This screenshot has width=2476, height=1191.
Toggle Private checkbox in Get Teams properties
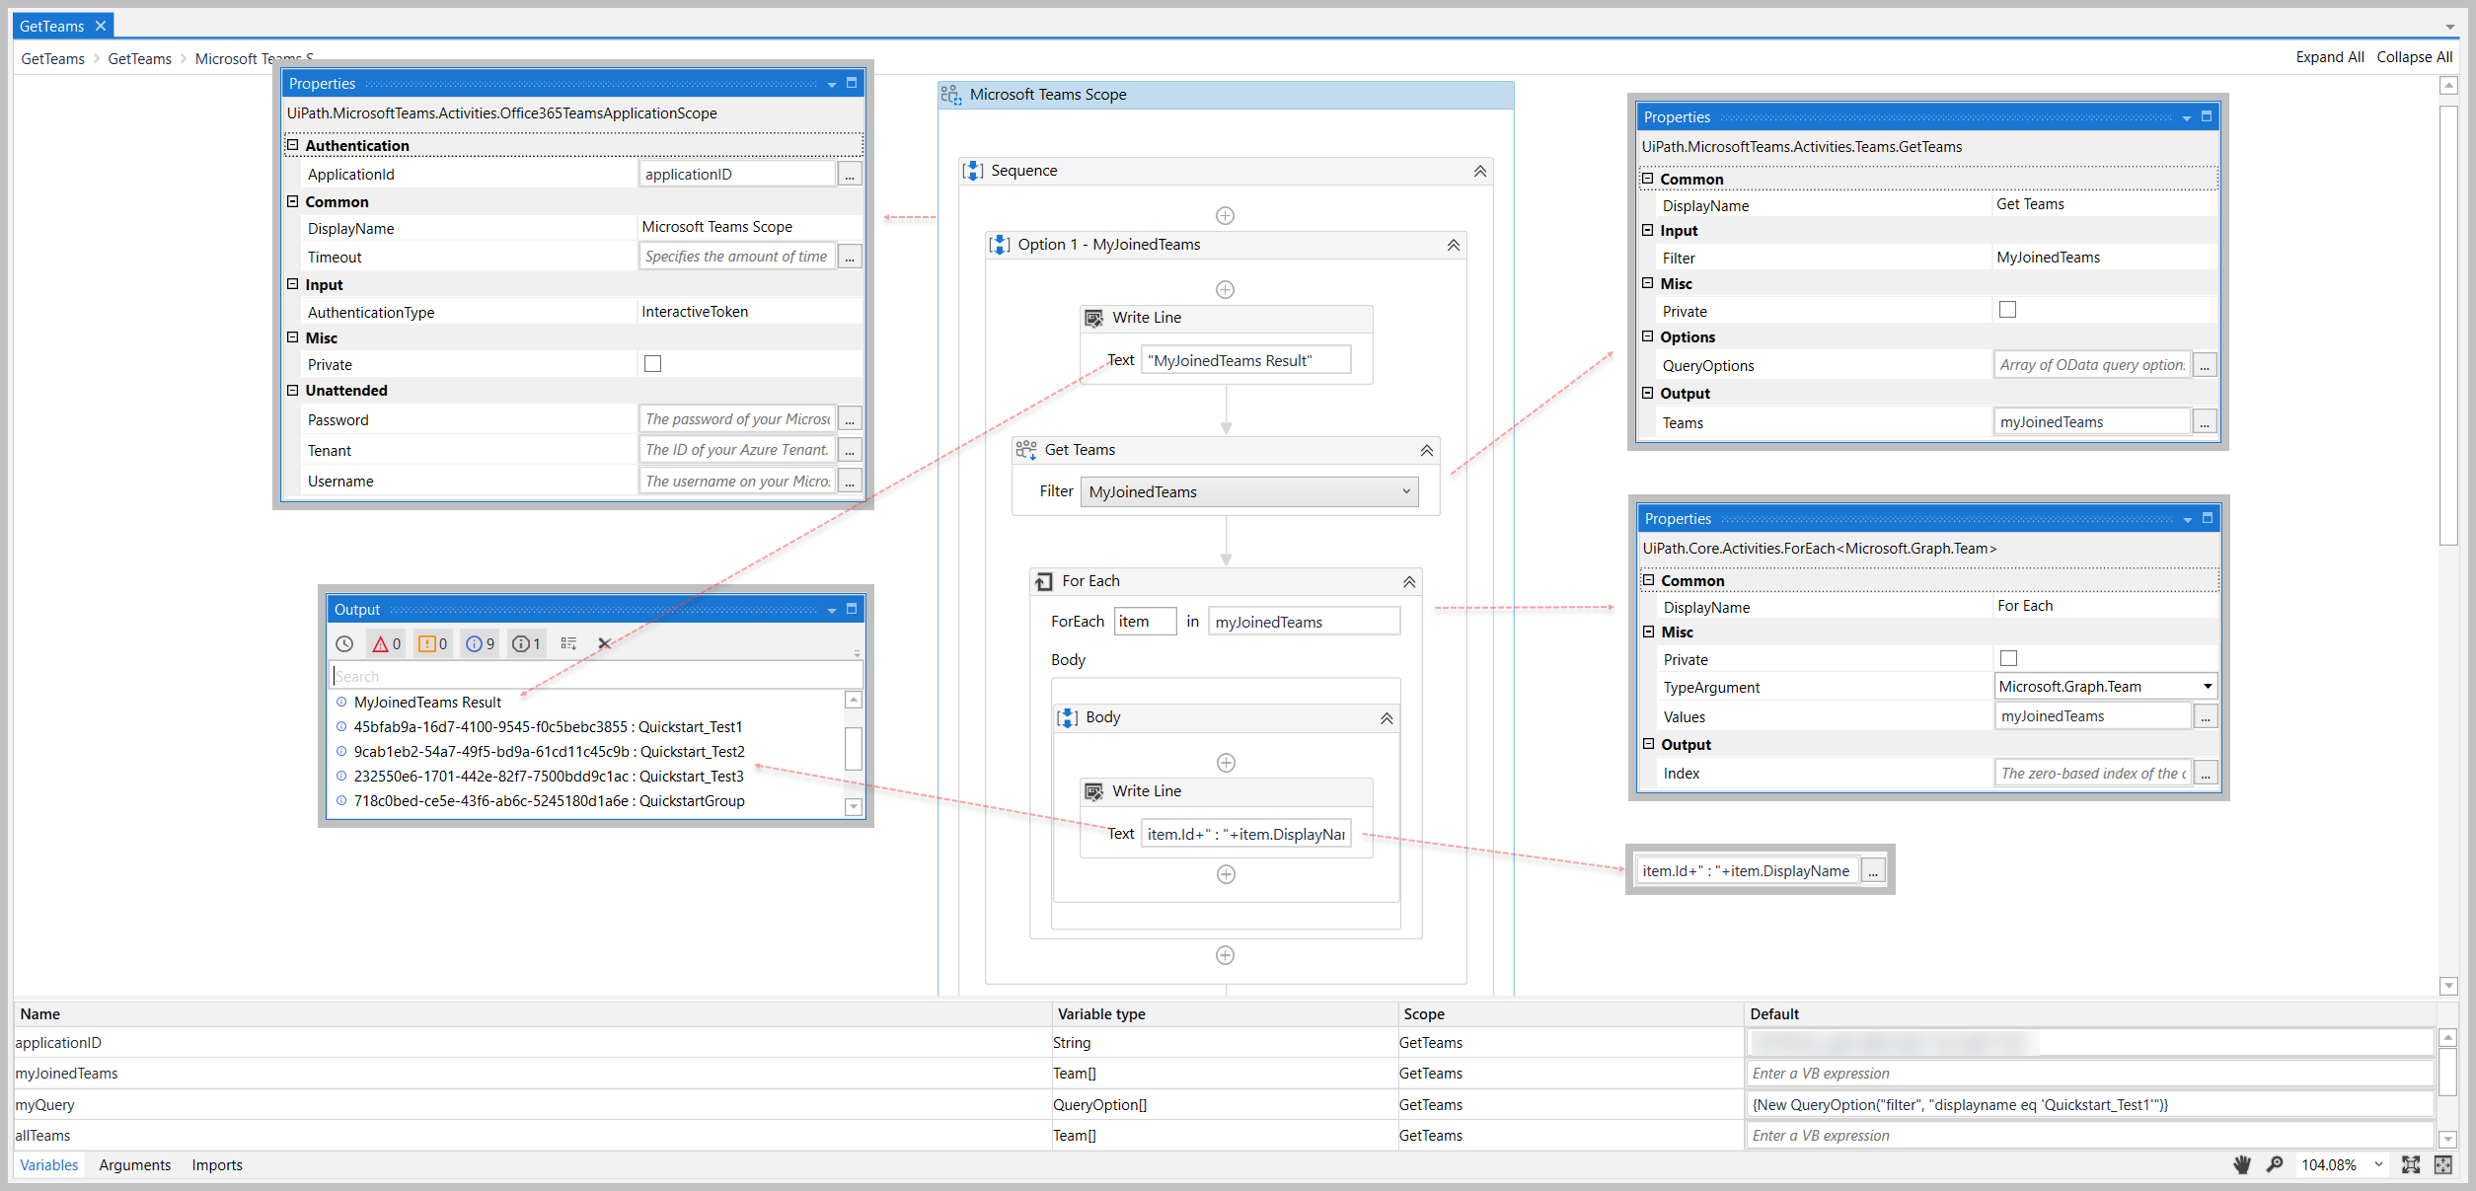(x=2007, y=310)
